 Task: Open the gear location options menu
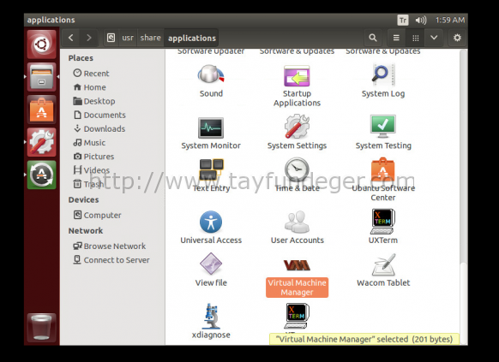tap(457, 38)
